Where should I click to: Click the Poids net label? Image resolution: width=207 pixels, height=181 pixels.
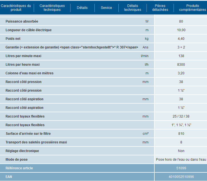pyautogui.click(x=13, y=39)
